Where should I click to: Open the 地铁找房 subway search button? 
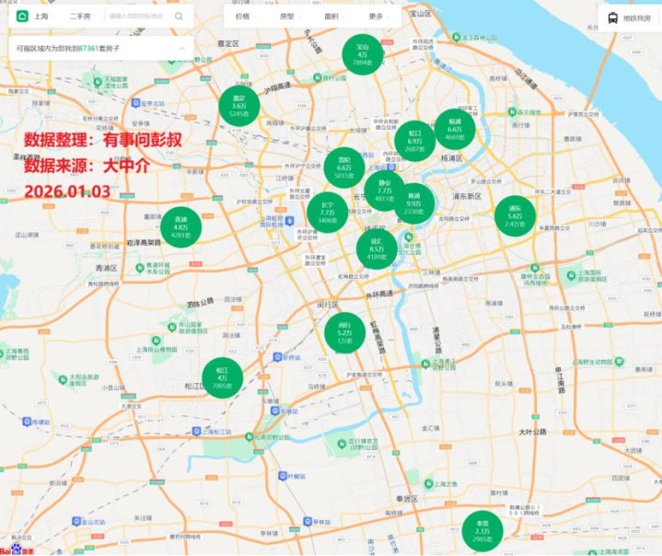pos(629,18)
